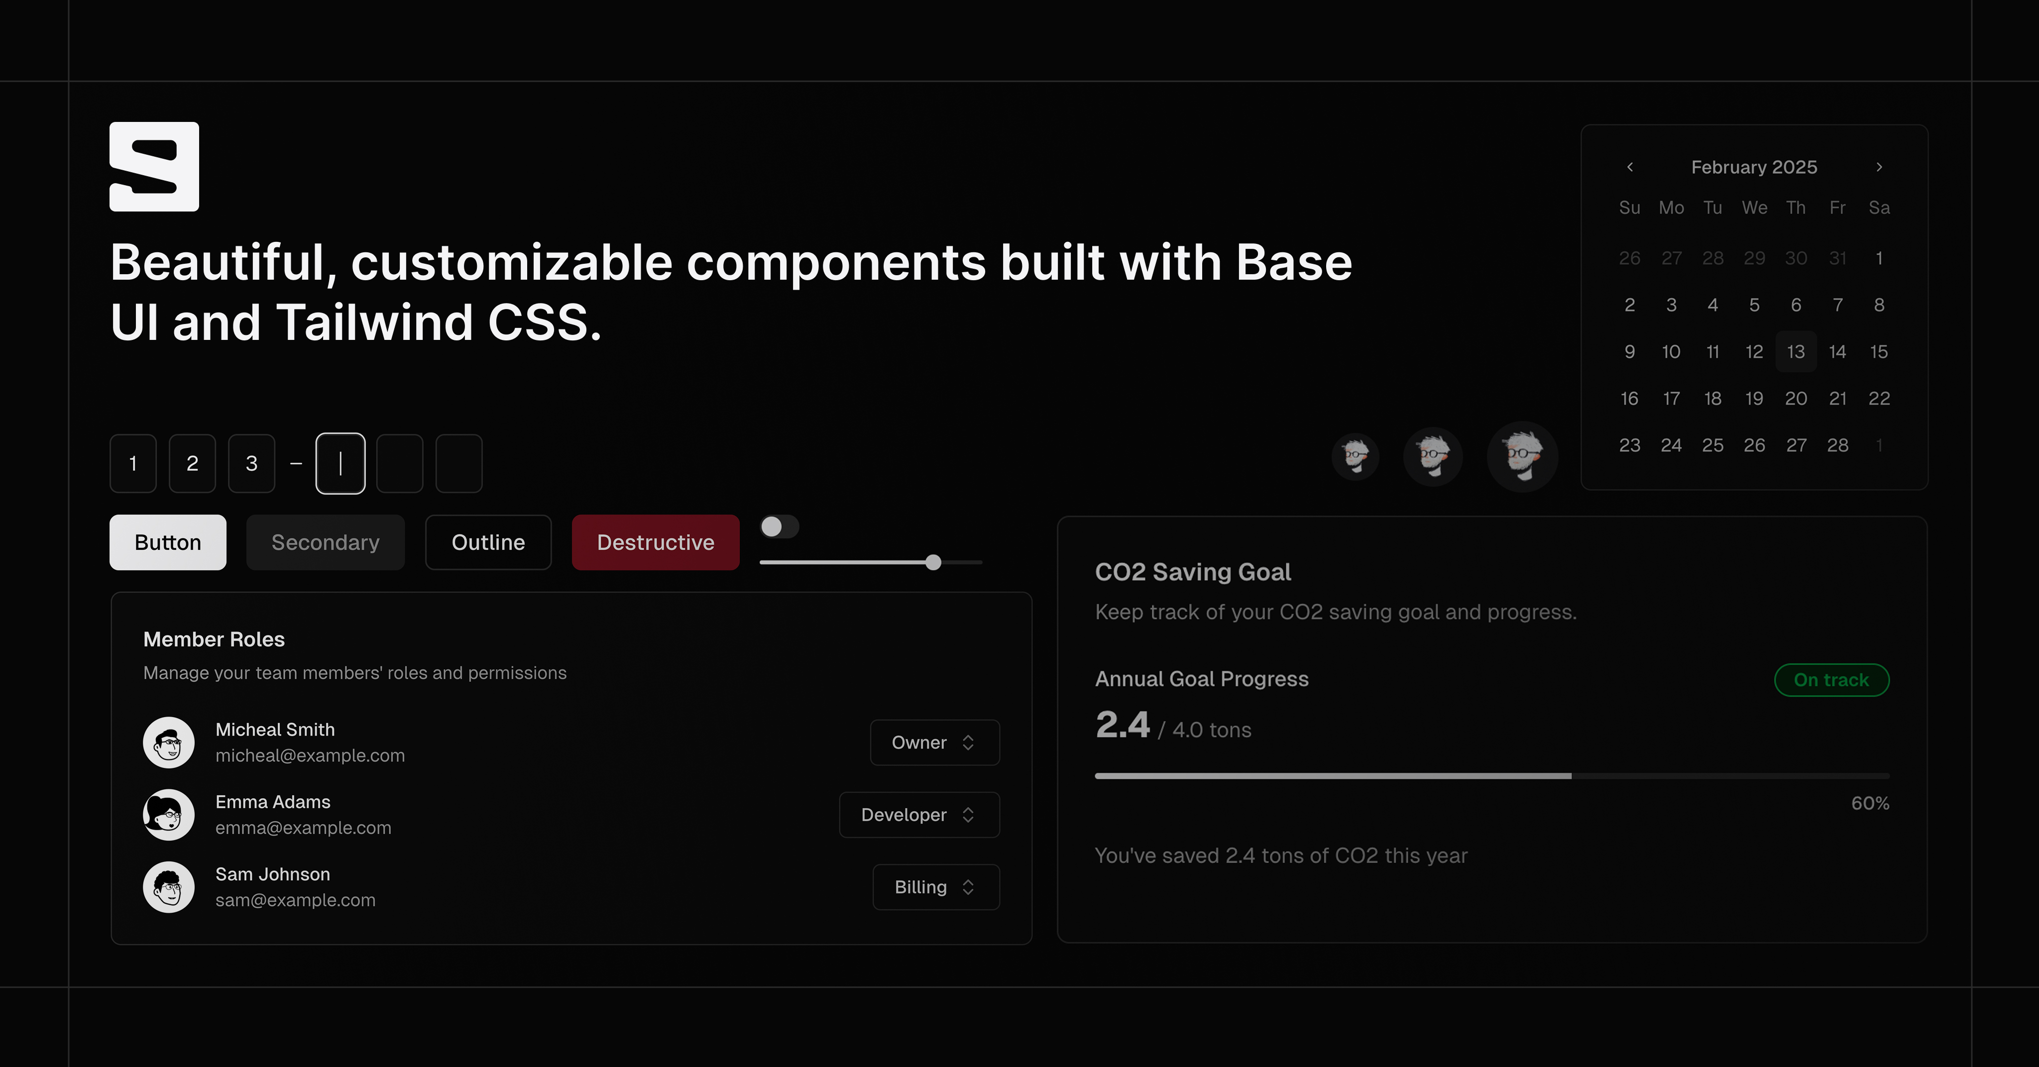Select February 14 on the calendar

[1837, 352]
